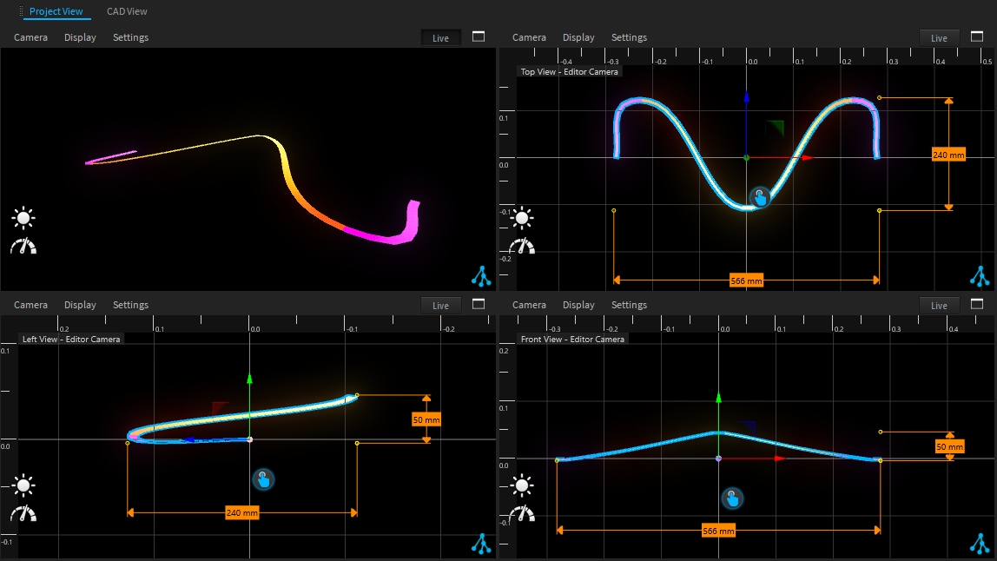Maximize the Top View viewport panel
The width and height of the screenshot is (997, 561).
pyautogui.click(x=977, y=37)
